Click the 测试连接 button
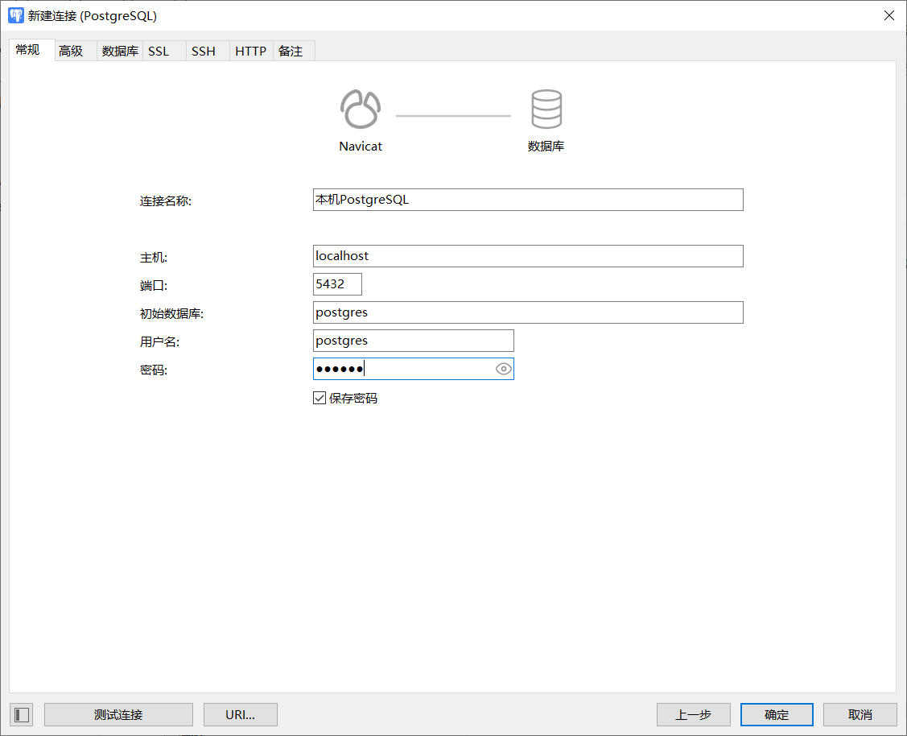Image resolution: width=907 pixels, height=736 pixels. tap(118, 714)
